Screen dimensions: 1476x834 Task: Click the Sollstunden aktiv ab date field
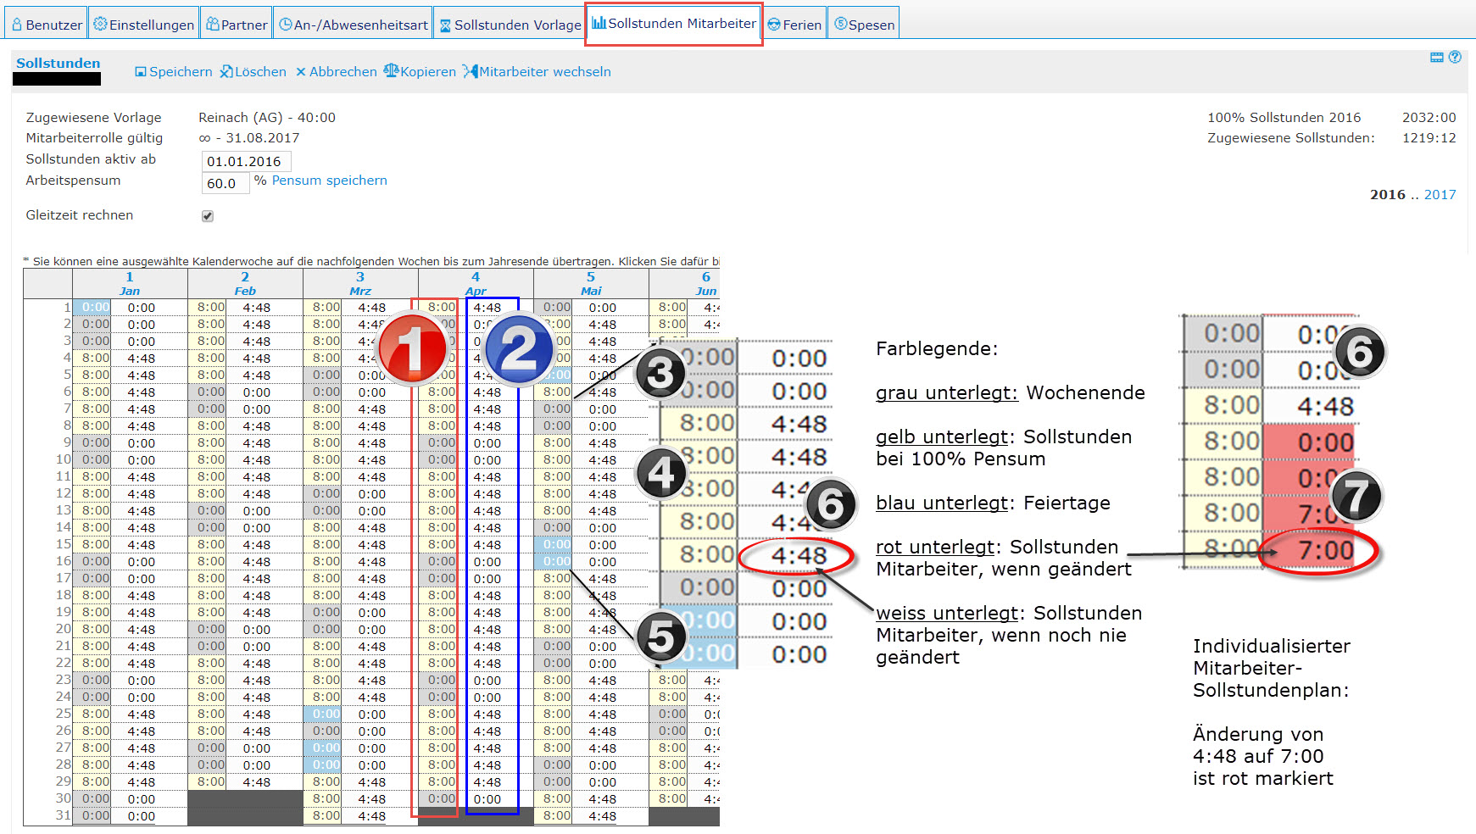tap(247, 161)
